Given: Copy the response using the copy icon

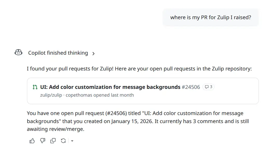Looking at the screenshot, I should click(x=53, y=141).
